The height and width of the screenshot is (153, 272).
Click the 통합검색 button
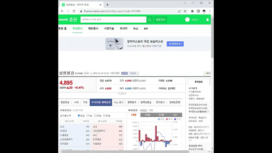tap(161, 20)
